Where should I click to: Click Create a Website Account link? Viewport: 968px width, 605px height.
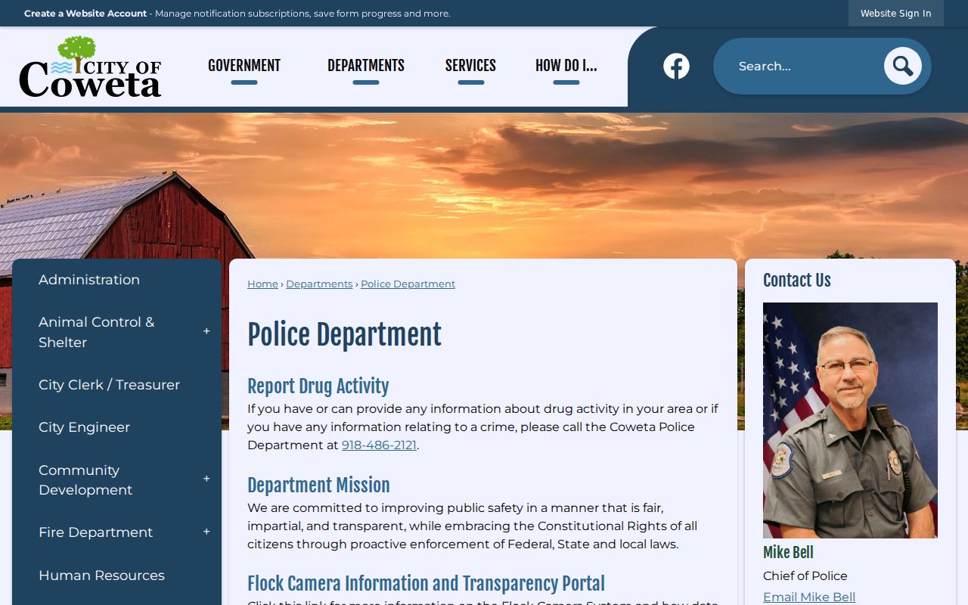pos(85,14)
